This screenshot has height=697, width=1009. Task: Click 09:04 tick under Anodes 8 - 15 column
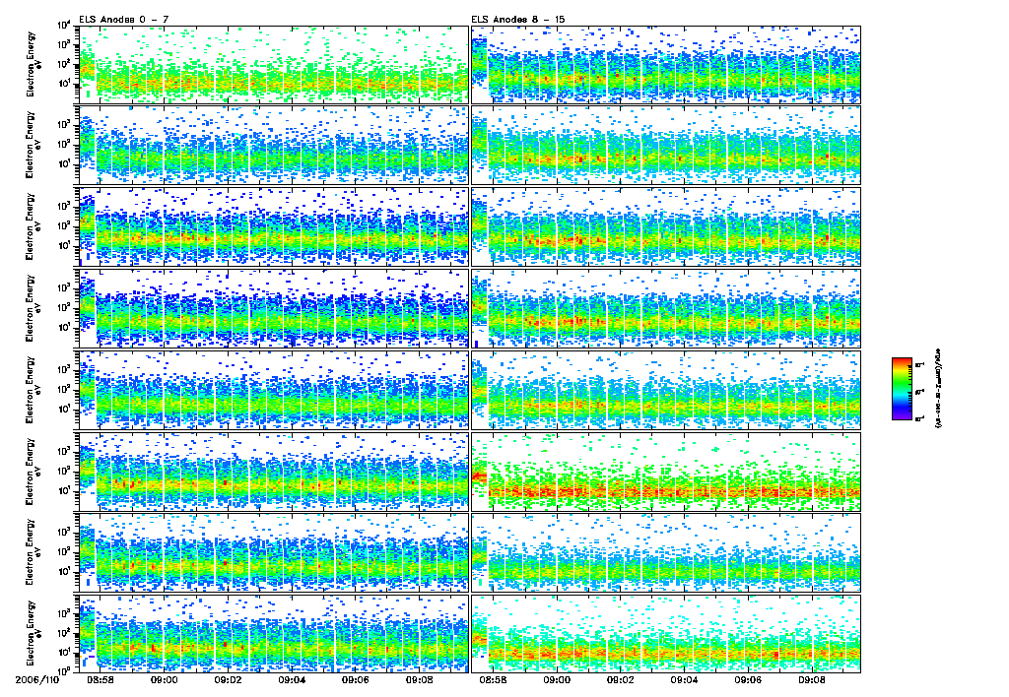(x=684, y=679)
